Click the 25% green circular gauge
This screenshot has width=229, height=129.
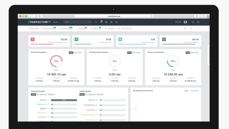point(173,61)
